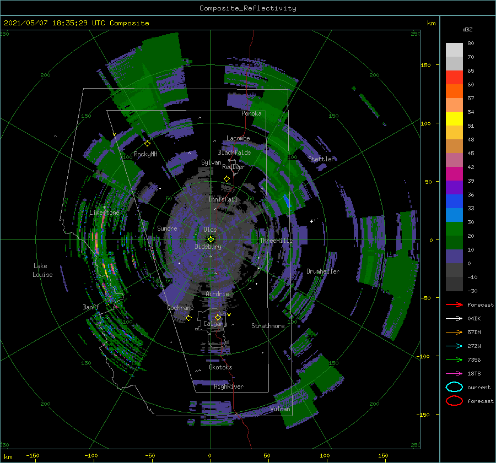Click the 'Innisfail' map label
This screenshot has height=463, width=496.
223,199
